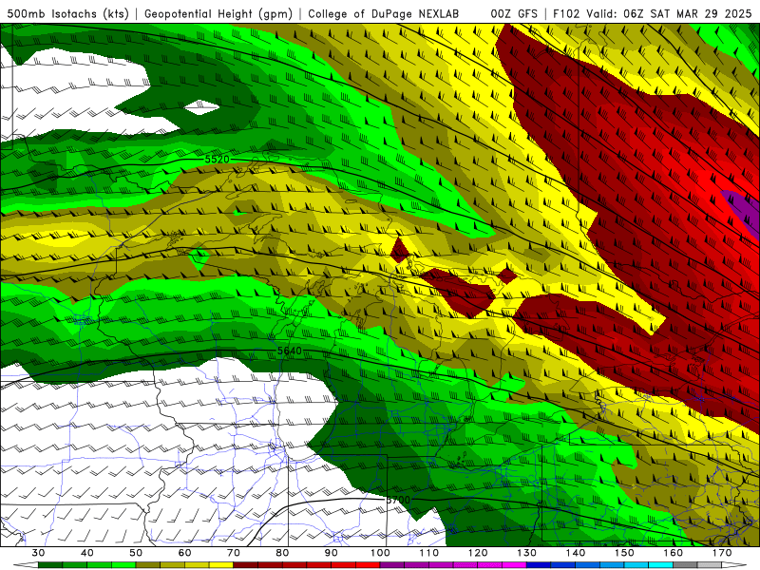760x570 pixels.
Task: Click the legend value 120
Action: coord(478,553)
